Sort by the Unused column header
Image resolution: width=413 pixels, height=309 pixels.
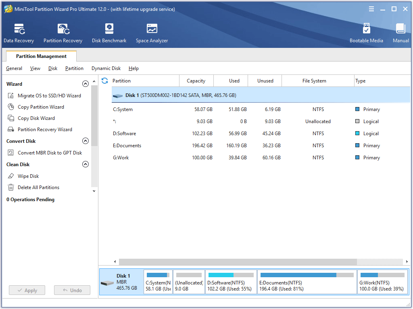265,80
